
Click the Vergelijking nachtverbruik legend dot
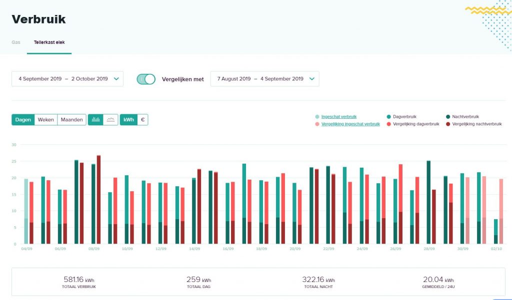tap(447, 124)
